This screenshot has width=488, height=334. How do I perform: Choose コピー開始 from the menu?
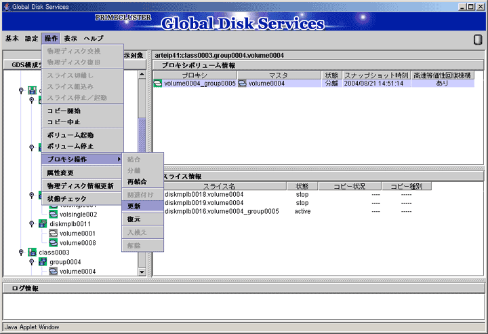[83, 111]
